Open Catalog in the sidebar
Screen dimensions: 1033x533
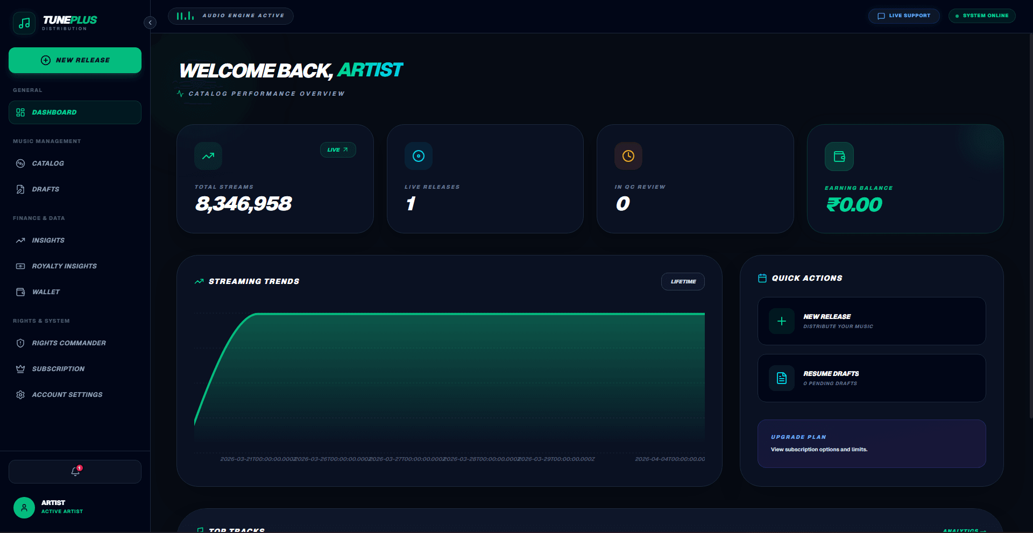coord(48,164)
